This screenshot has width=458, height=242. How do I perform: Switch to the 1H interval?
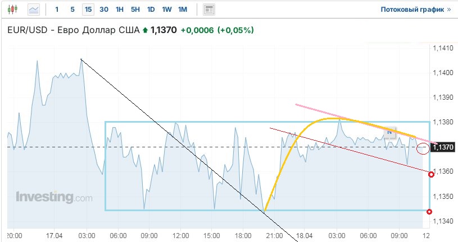coord(120,10)
